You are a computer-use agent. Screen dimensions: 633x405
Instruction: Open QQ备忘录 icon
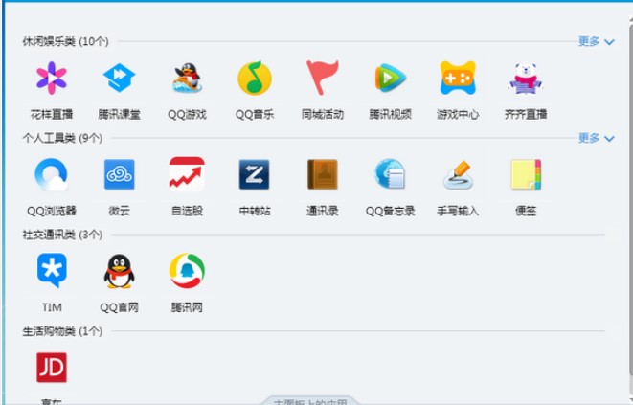click(390, 174)
